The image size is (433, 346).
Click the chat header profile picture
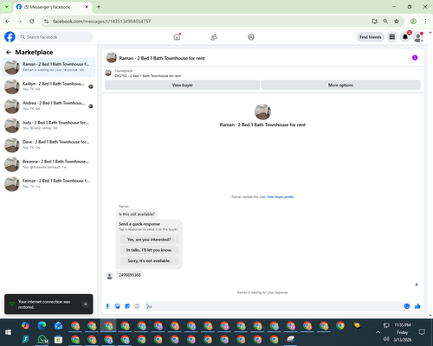click(x=112, y=58)
